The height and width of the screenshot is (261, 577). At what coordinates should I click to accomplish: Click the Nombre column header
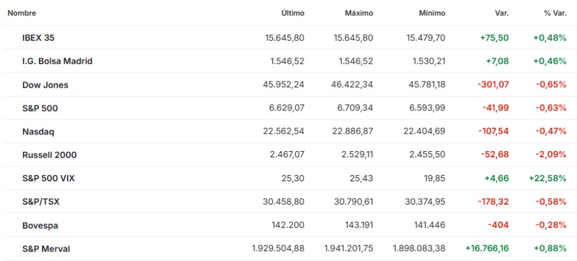tap(22, 13)
